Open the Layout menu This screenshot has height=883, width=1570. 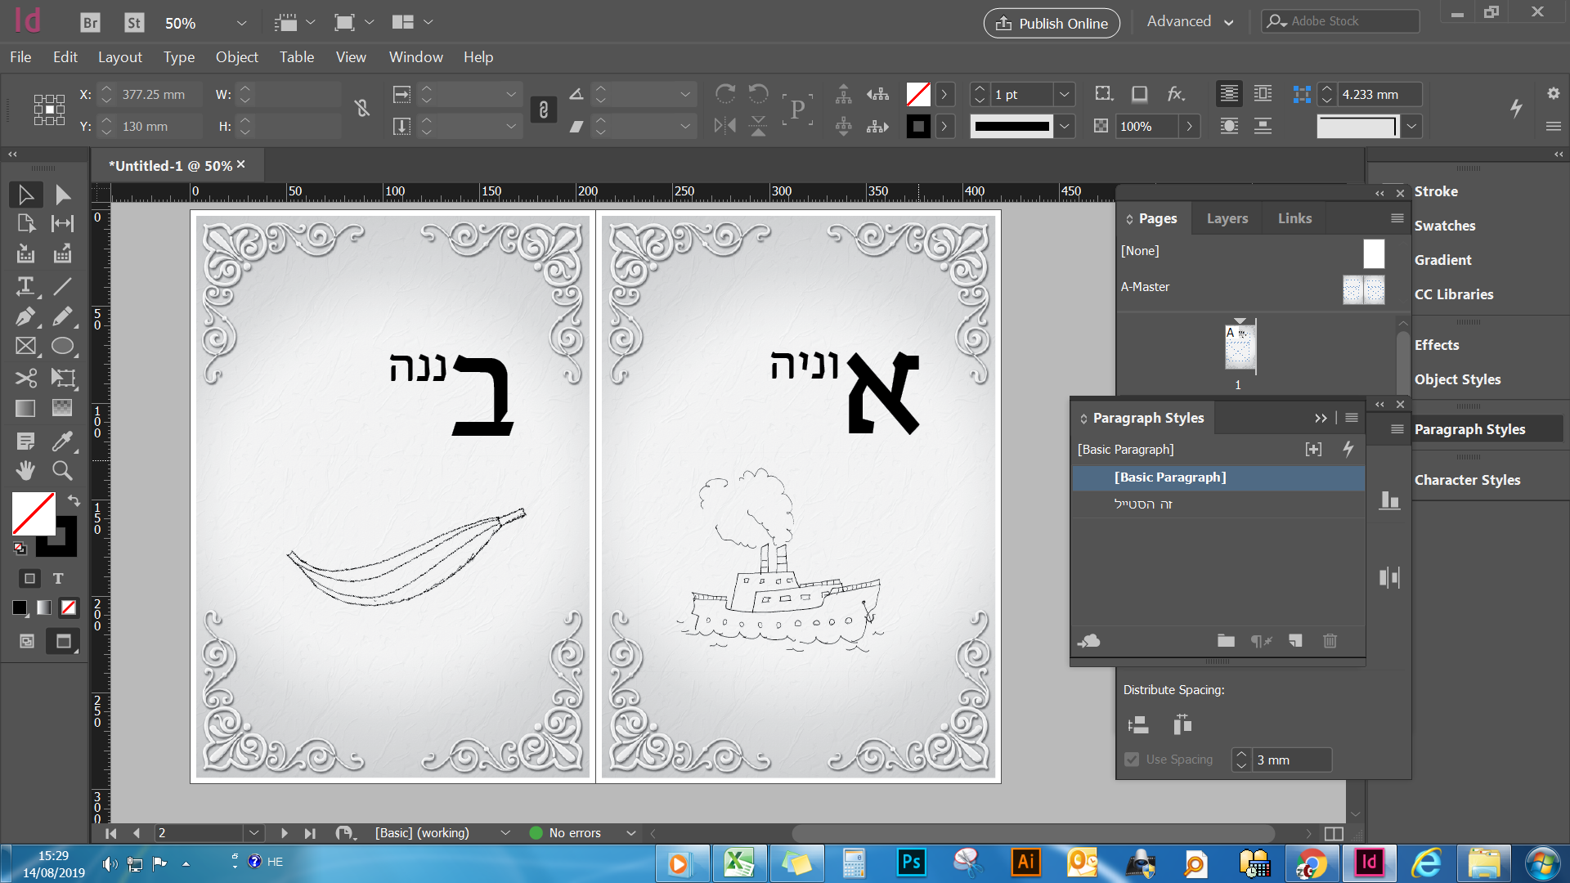pyautogui.click(x=119, y=57)
